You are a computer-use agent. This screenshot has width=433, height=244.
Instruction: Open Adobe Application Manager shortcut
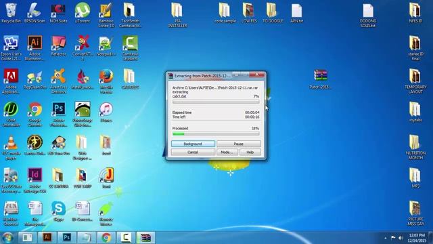[11, 81]
